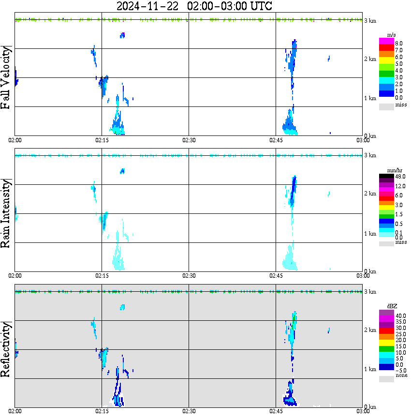Screen dimensions: 411x420
Task: Pick the yellow swatch in the Fall Velocity legend
Action: [x=386, y=61]
